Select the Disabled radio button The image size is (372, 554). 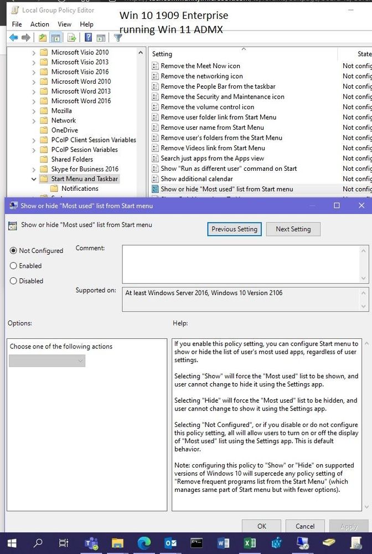[x=13, y=281]
